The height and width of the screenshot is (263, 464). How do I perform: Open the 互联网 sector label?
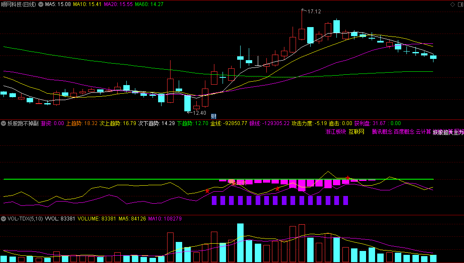pyautogui.click(x=356, y=132)
